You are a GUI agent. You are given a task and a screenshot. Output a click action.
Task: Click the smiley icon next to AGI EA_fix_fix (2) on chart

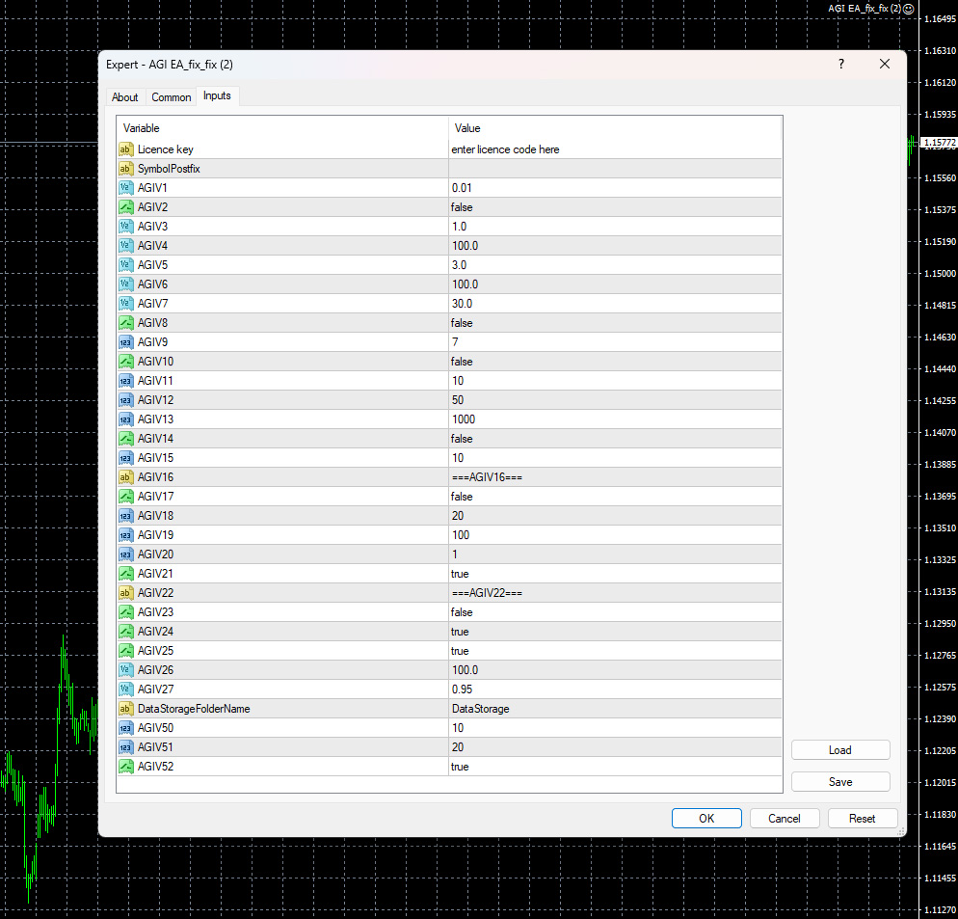909,9
